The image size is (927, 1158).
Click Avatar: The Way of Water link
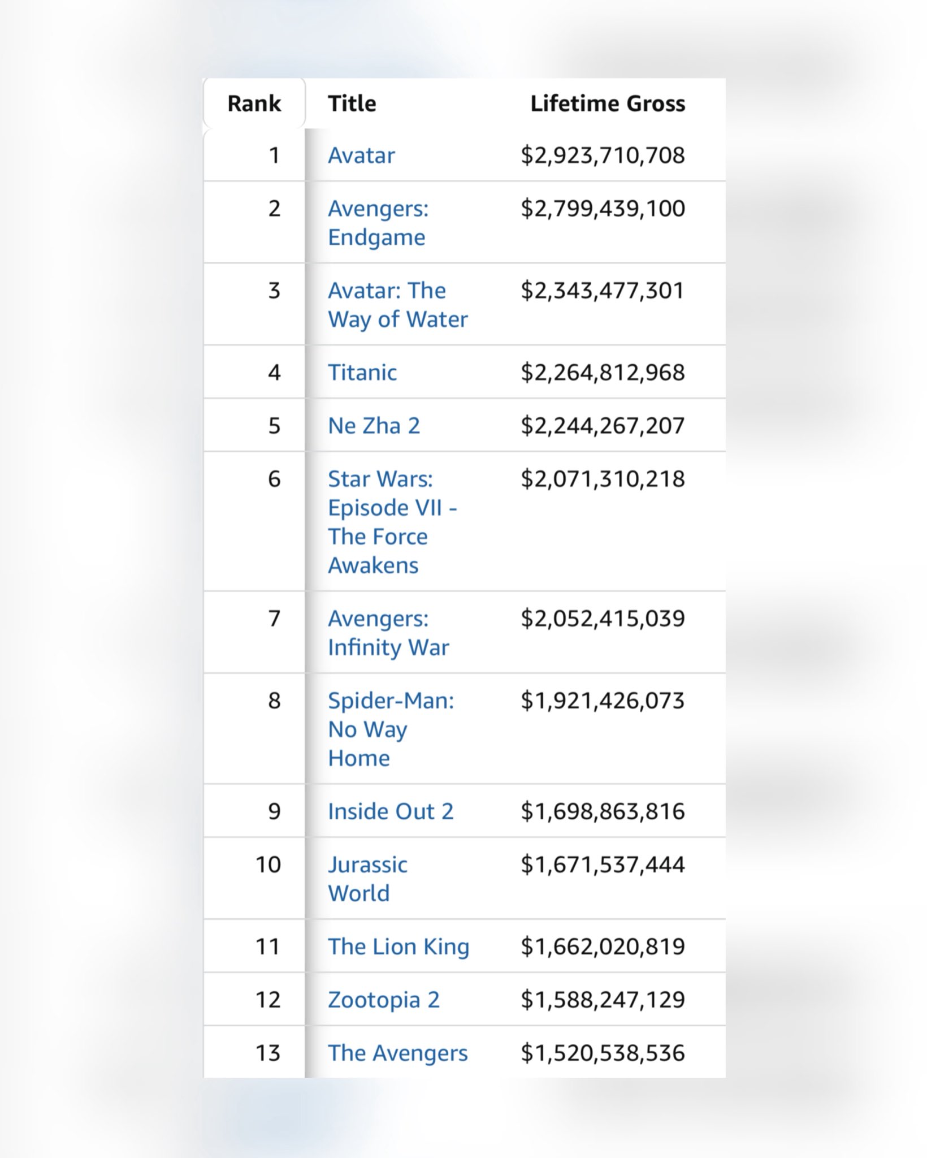click(398, 305)
